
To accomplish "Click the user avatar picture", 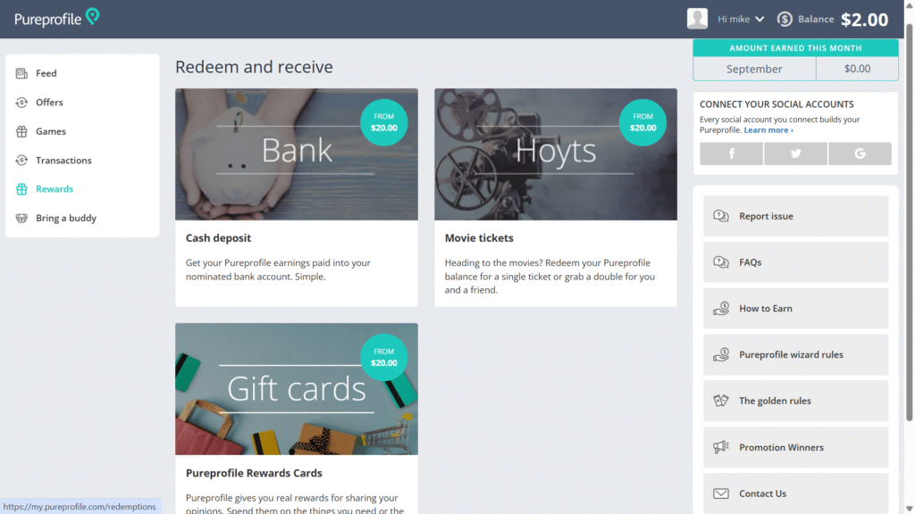I will (x=697, y=19).
